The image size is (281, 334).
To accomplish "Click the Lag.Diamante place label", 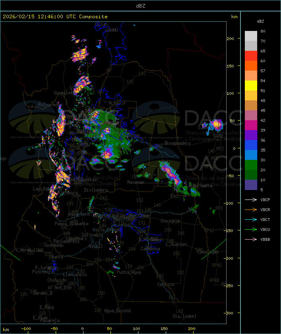I will 47,189.
